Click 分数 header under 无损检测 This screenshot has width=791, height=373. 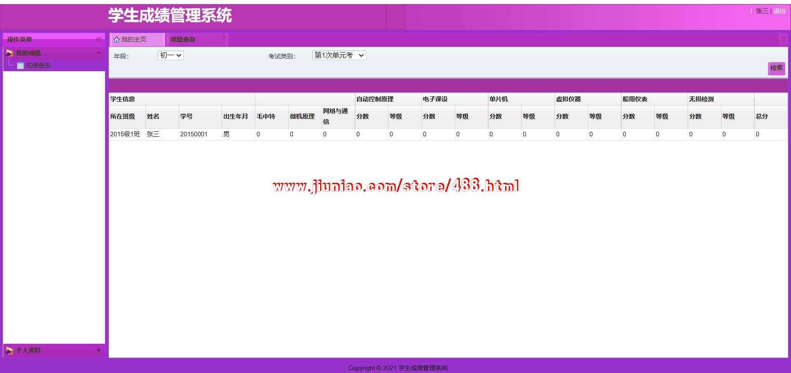click(704, 117)
